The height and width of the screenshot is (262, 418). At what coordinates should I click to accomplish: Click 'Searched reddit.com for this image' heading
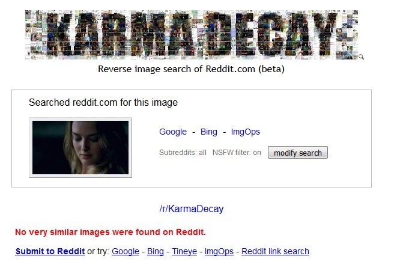pyautogui.click(x=103, y=102)
